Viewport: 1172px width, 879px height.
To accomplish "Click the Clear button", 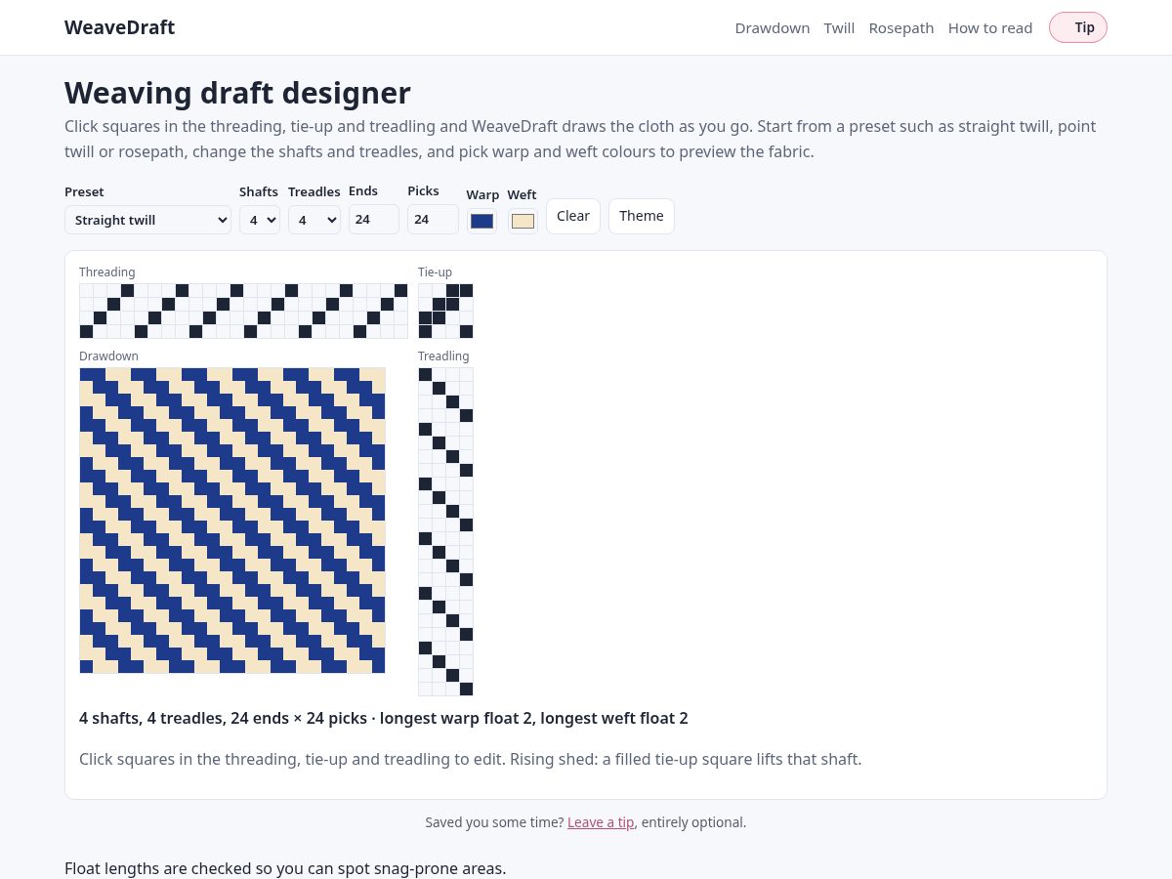I will pyautogui.click(x=573, y=216).
